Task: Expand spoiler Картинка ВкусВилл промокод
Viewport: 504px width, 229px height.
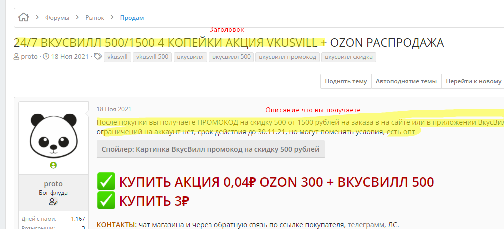Action: pos(211,149)
